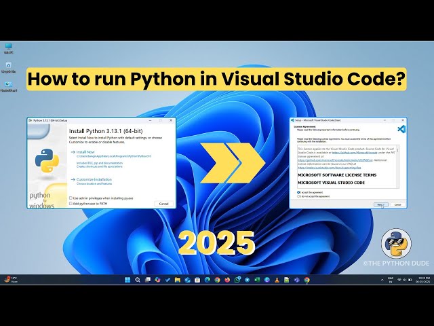
Task: Click Install Now in Python setup
Action: click(x=85, y=152)
